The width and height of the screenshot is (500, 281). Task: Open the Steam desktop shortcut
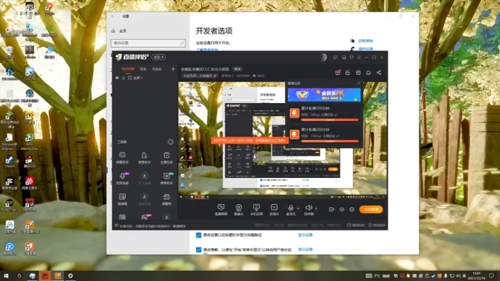tap(9, 162)
